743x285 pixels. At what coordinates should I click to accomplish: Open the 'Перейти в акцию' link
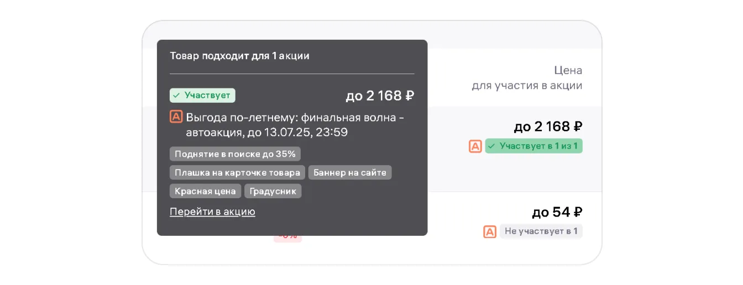pos(212,212)
